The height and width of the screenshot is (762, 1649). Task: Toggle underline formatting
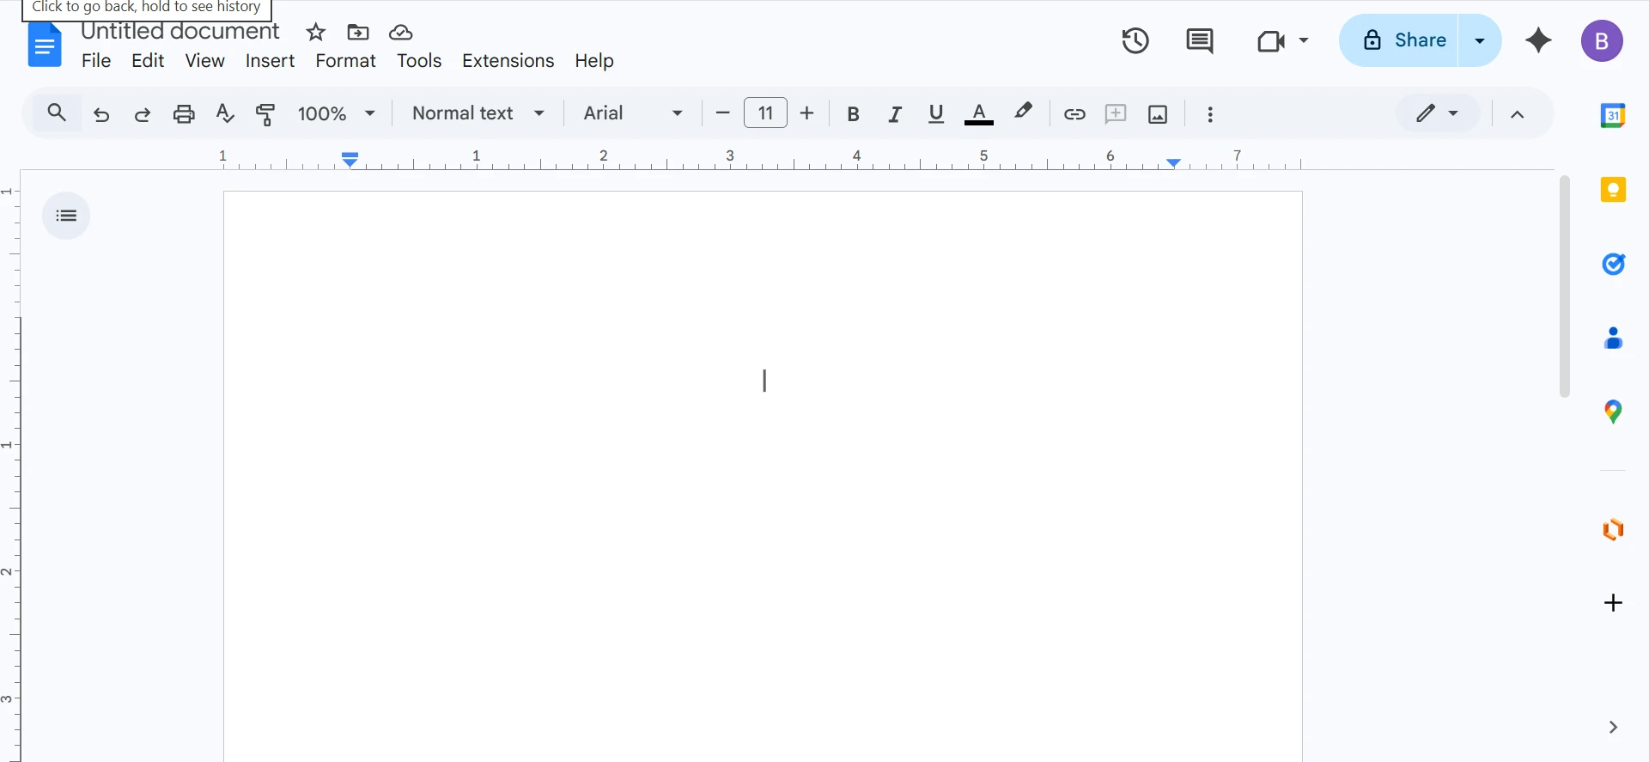coord(936,113)
